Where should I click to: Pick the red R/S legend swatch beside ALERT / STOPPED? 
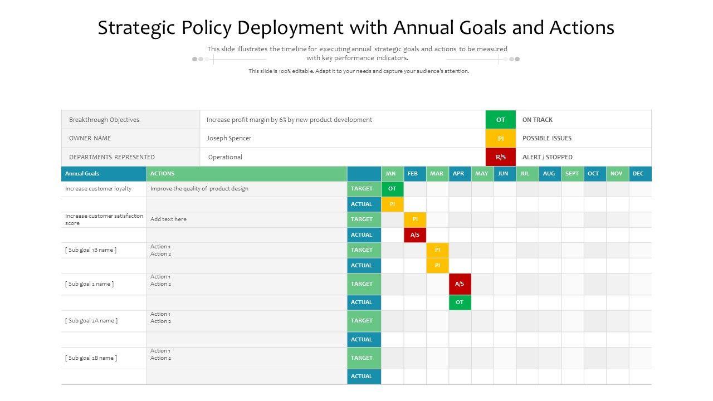click(x=501, y=157)
